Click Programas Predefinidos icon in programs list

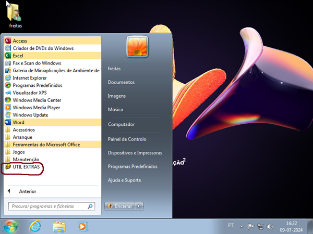click(x=8, y=85)
